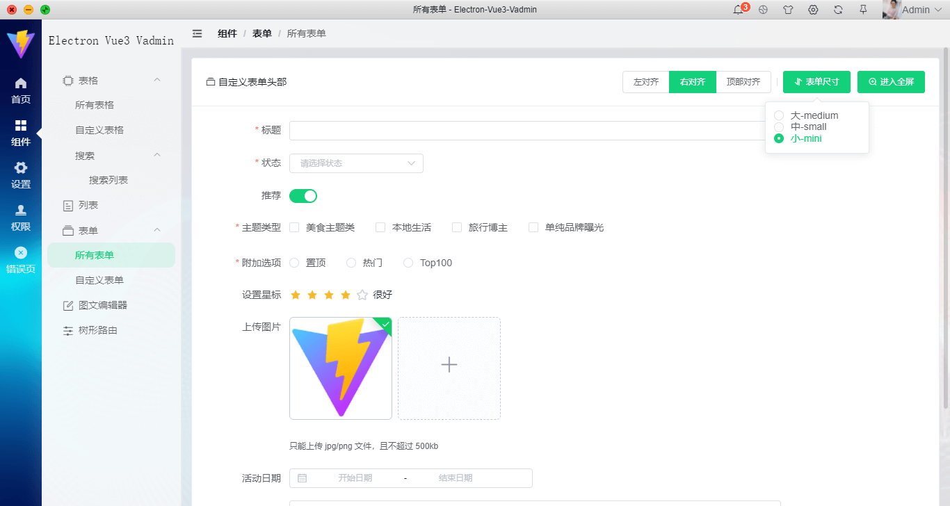Click the 进入全屏 fullscreen button
950x506 pixels.
(x=891, y=81)
